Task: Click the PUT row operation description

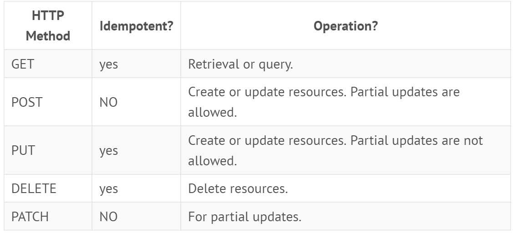Action: pyautogui.click(x=335, y=150)
